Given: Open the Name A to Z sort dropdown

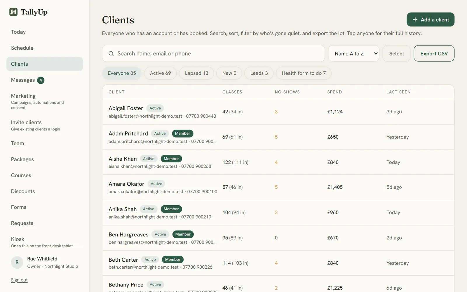Looking at the screenshot, I should point(354,53).
